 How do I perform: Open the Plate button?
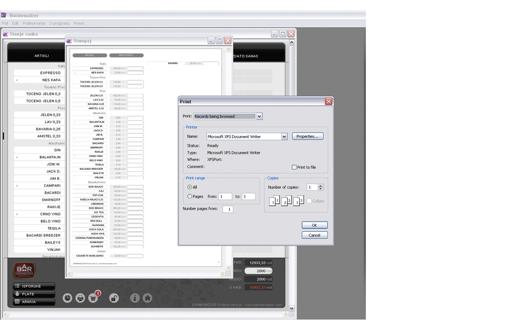pyautogui.click(x=34, y=294)
